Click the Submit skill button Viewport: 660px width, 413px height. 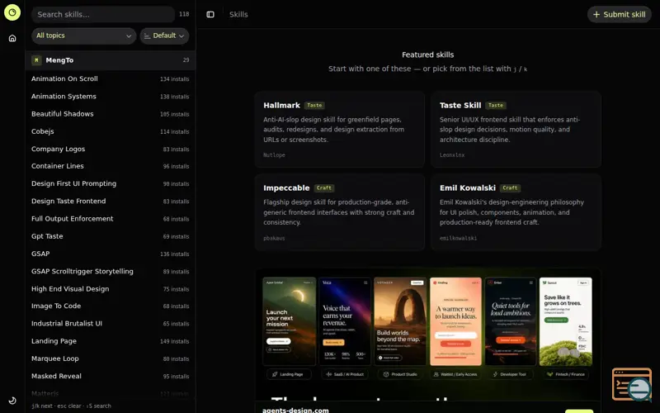[x=620, y=14]
